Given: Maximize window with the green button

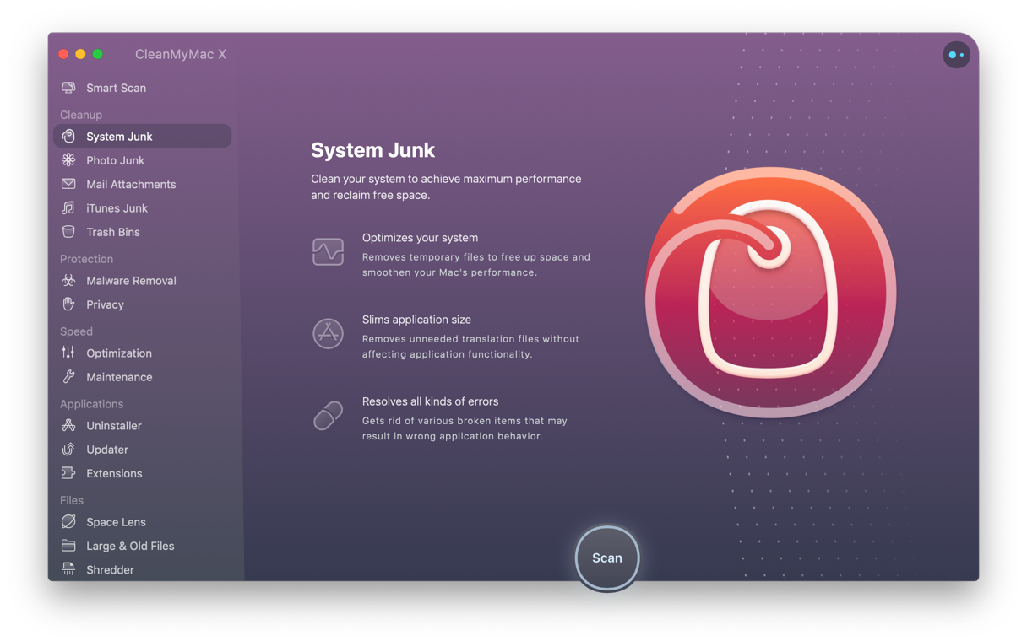Looking at the screenshot, I should click(x=98, y=54).
